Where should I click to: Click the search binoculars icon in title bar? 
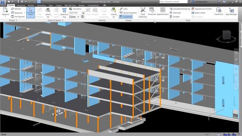pos(189,2)
